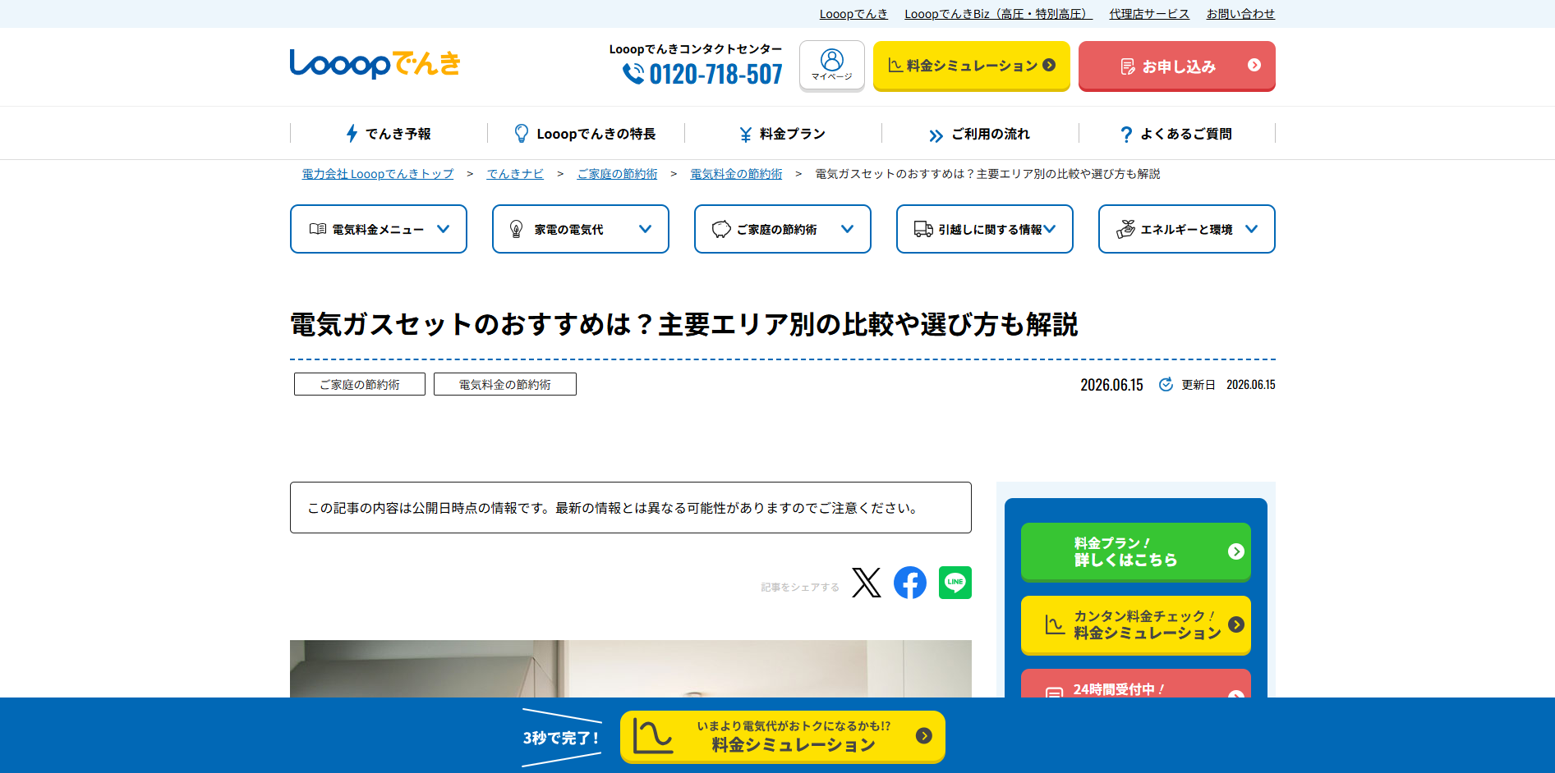The height and width of the screenshot is (773, 1555).
Task: Click the article title heading
Action: point(683,324)
